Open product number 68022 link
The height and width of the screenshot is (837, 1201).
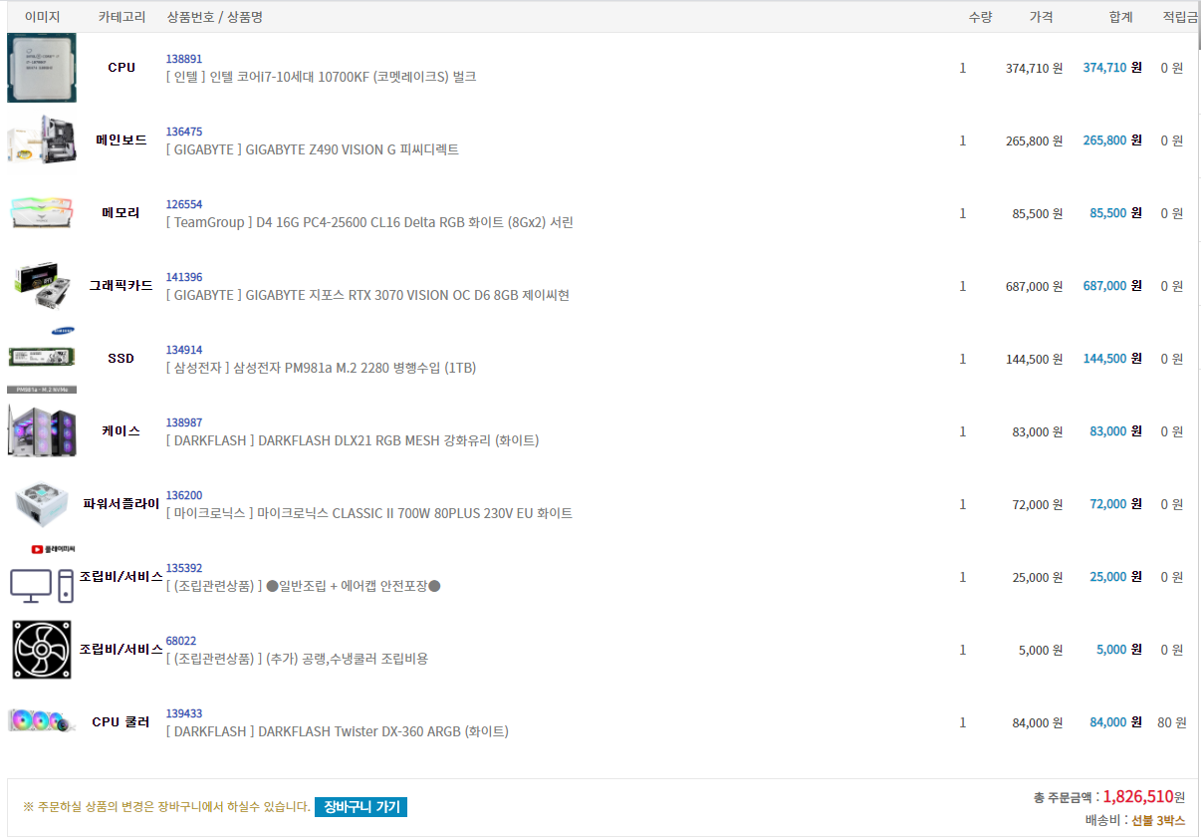pos(181,641)
